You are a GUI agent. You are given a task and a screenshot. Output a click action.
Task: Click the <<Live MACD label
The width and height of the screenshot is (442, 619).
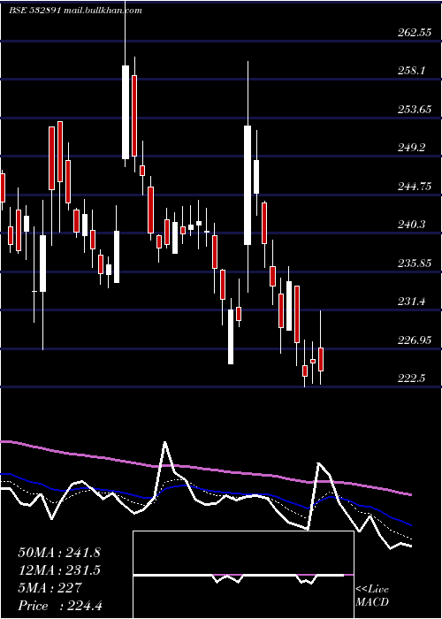click(372, 596)
